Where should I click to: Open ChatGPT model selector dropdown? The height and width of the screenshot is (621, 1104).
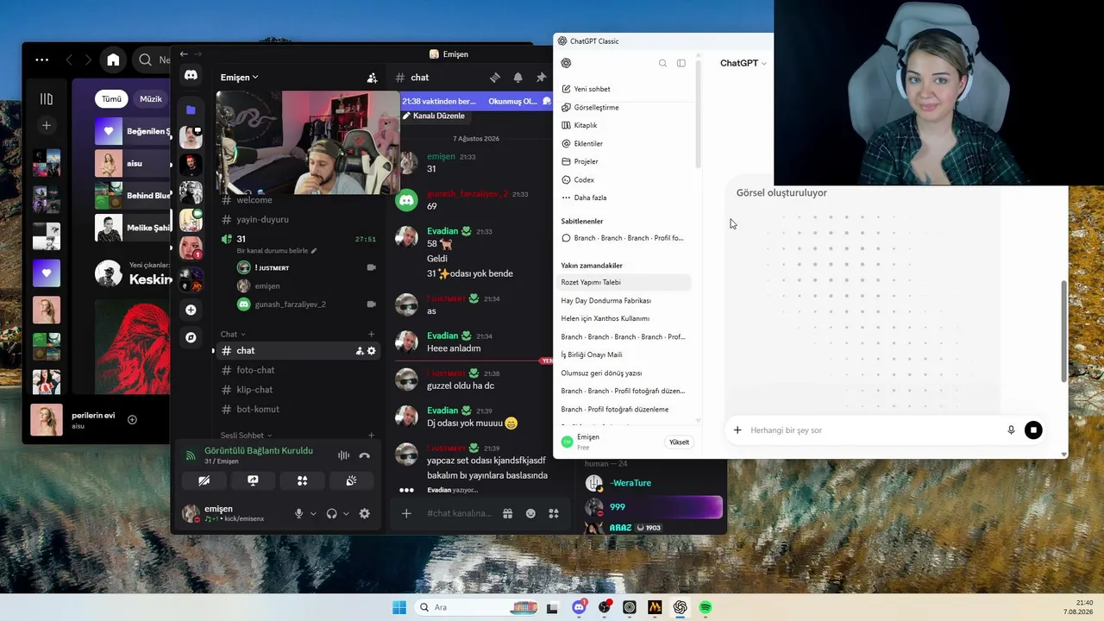point(743,63)
